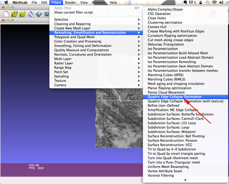Select Remeshing, Simplification and Reconstruction entry

[x=96, y=33]
